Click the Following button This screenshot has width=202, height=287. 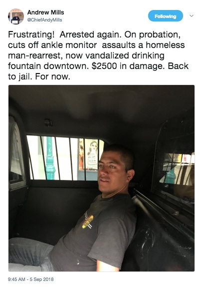[165, 16]
